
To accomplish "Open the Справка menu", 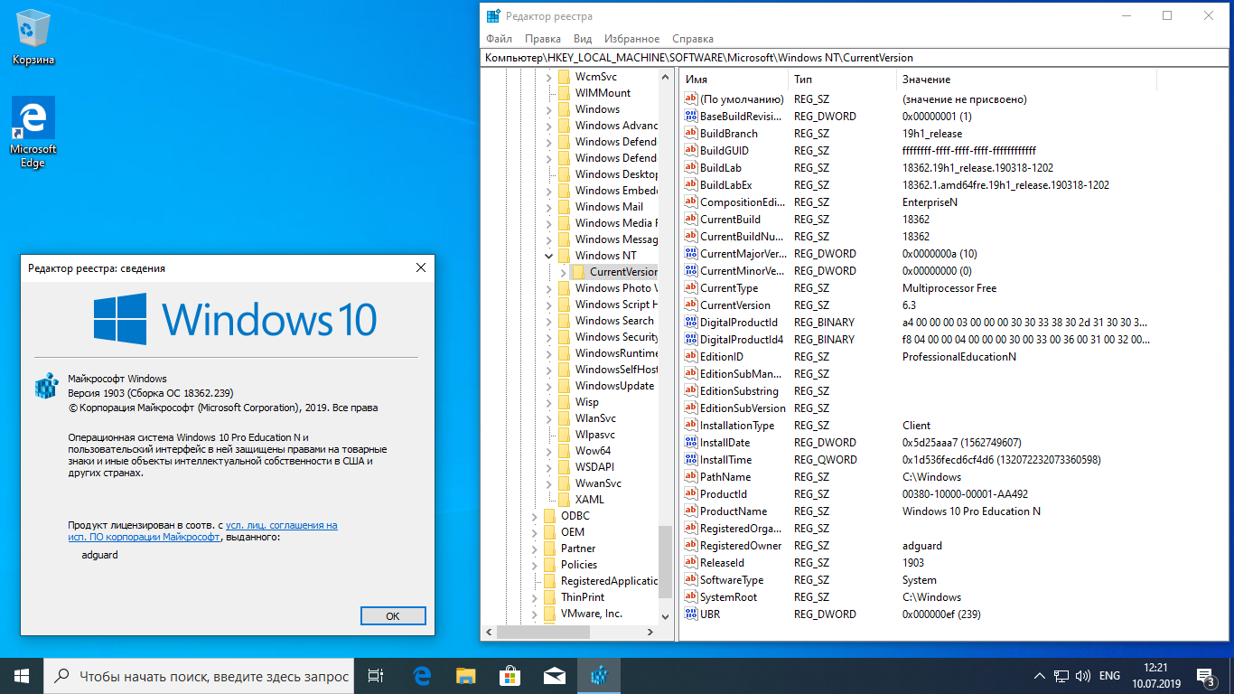I will tap(693, 39).
